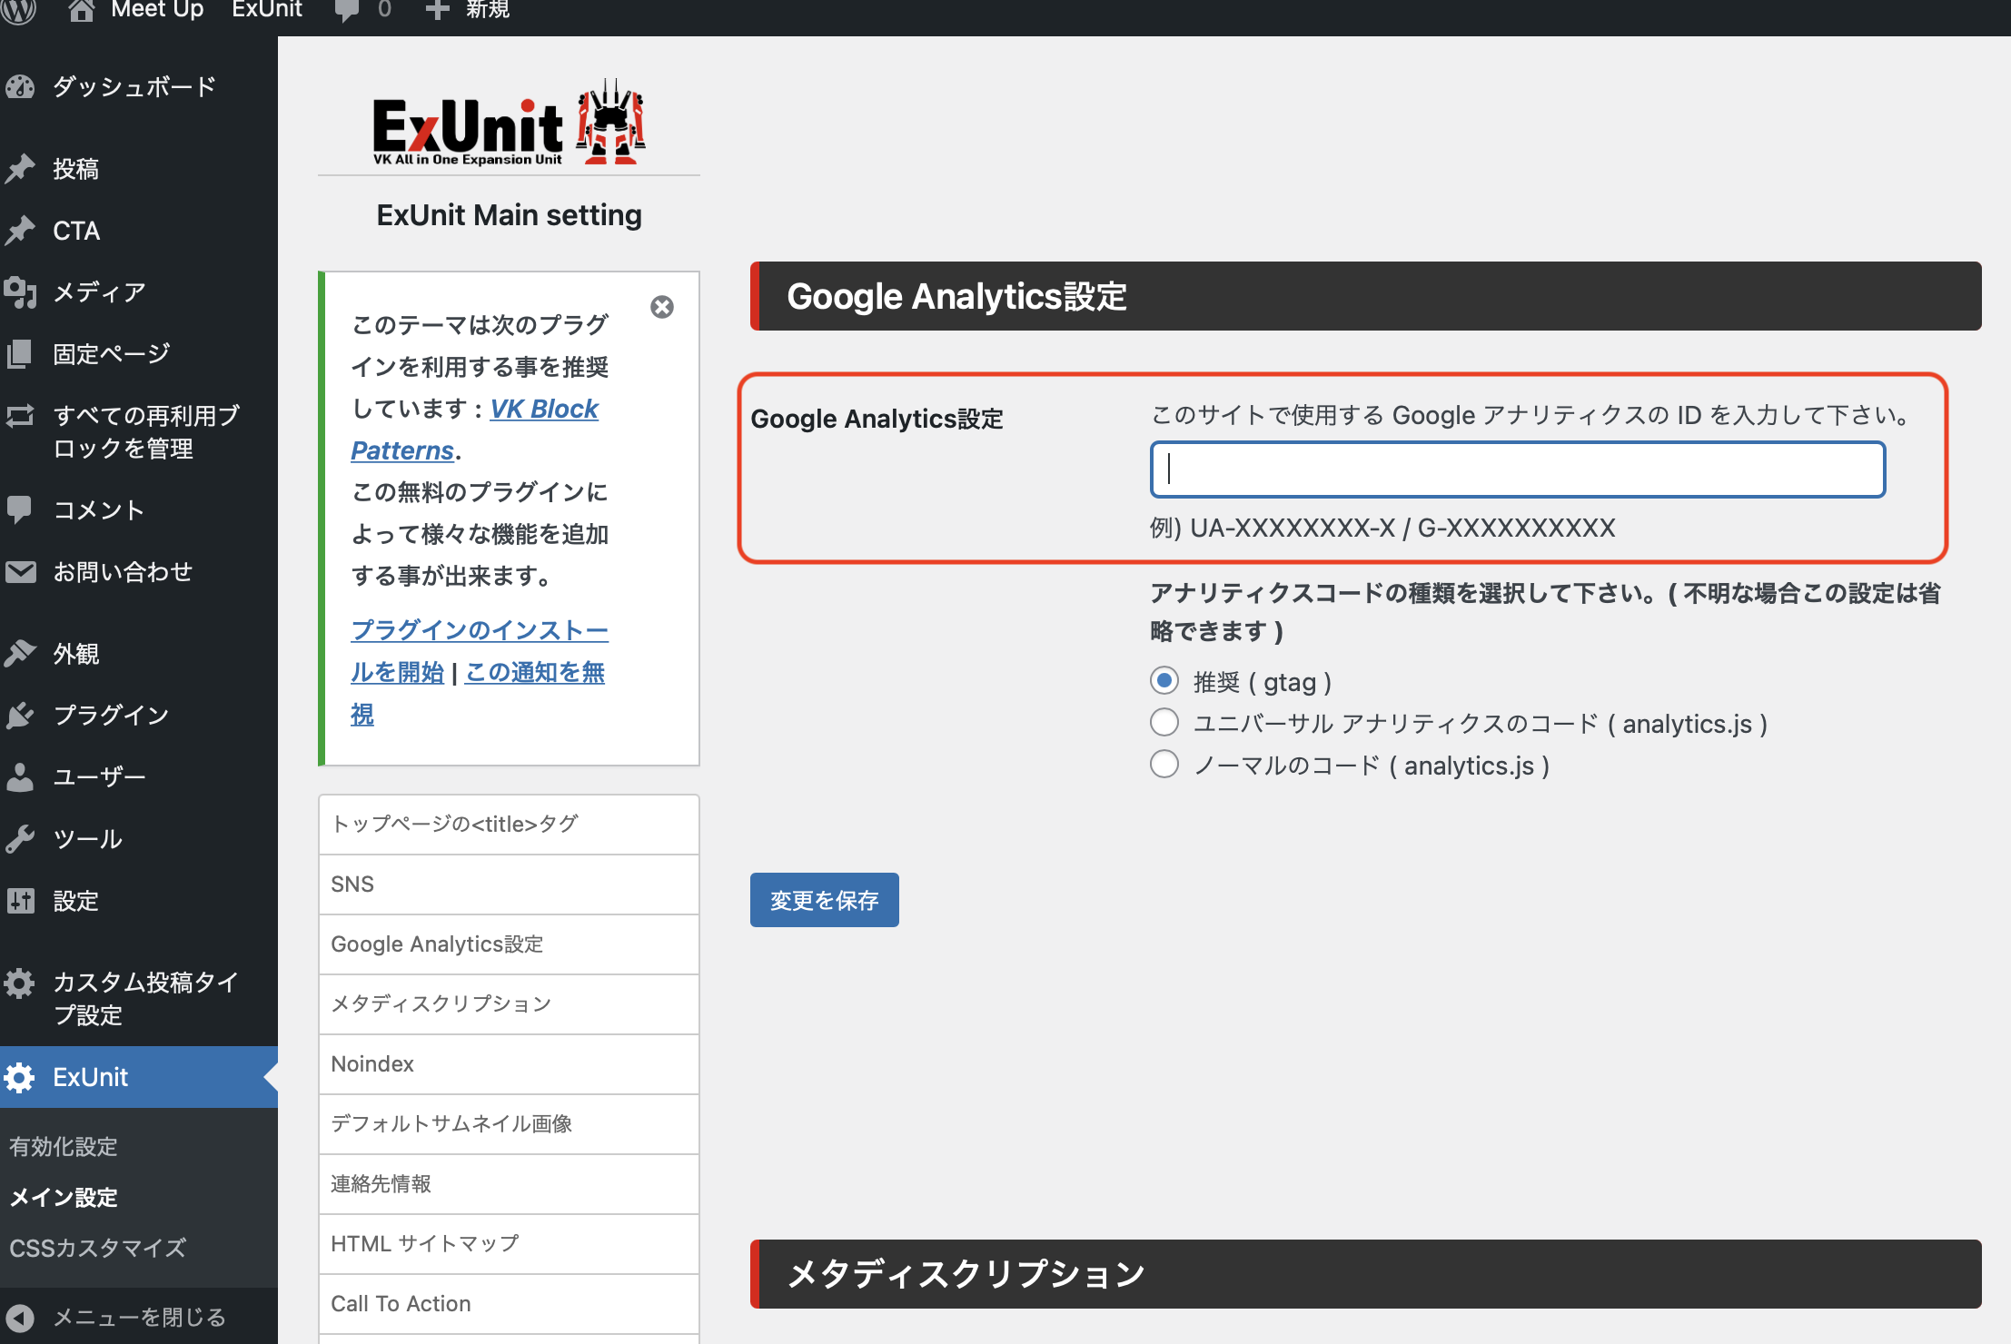Jump to Google Analytics設定 in section list
The width and height of the screenshot is (2011, 1344).
pos(509,944)
